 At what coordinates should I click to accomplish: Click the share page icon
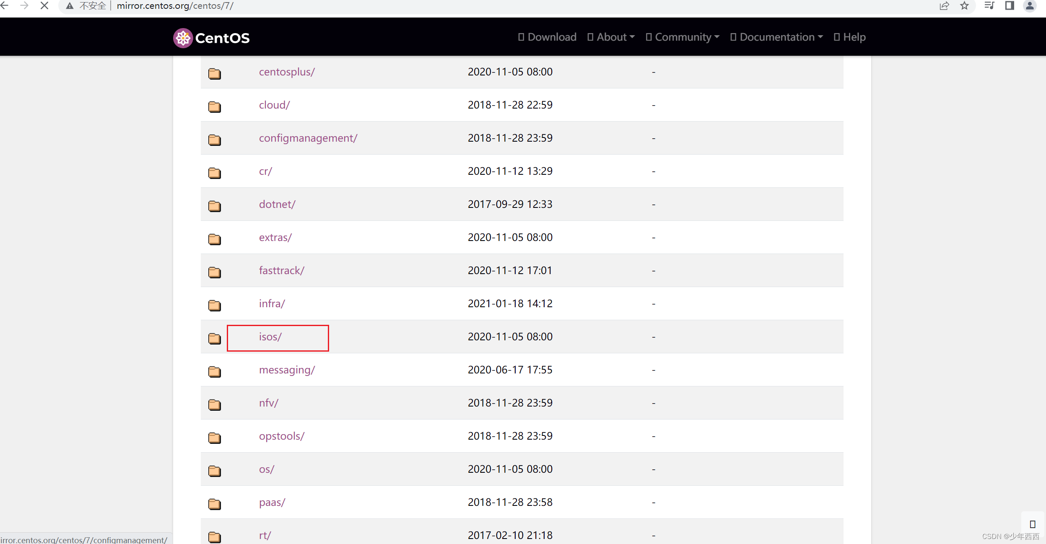coord(944,6)
